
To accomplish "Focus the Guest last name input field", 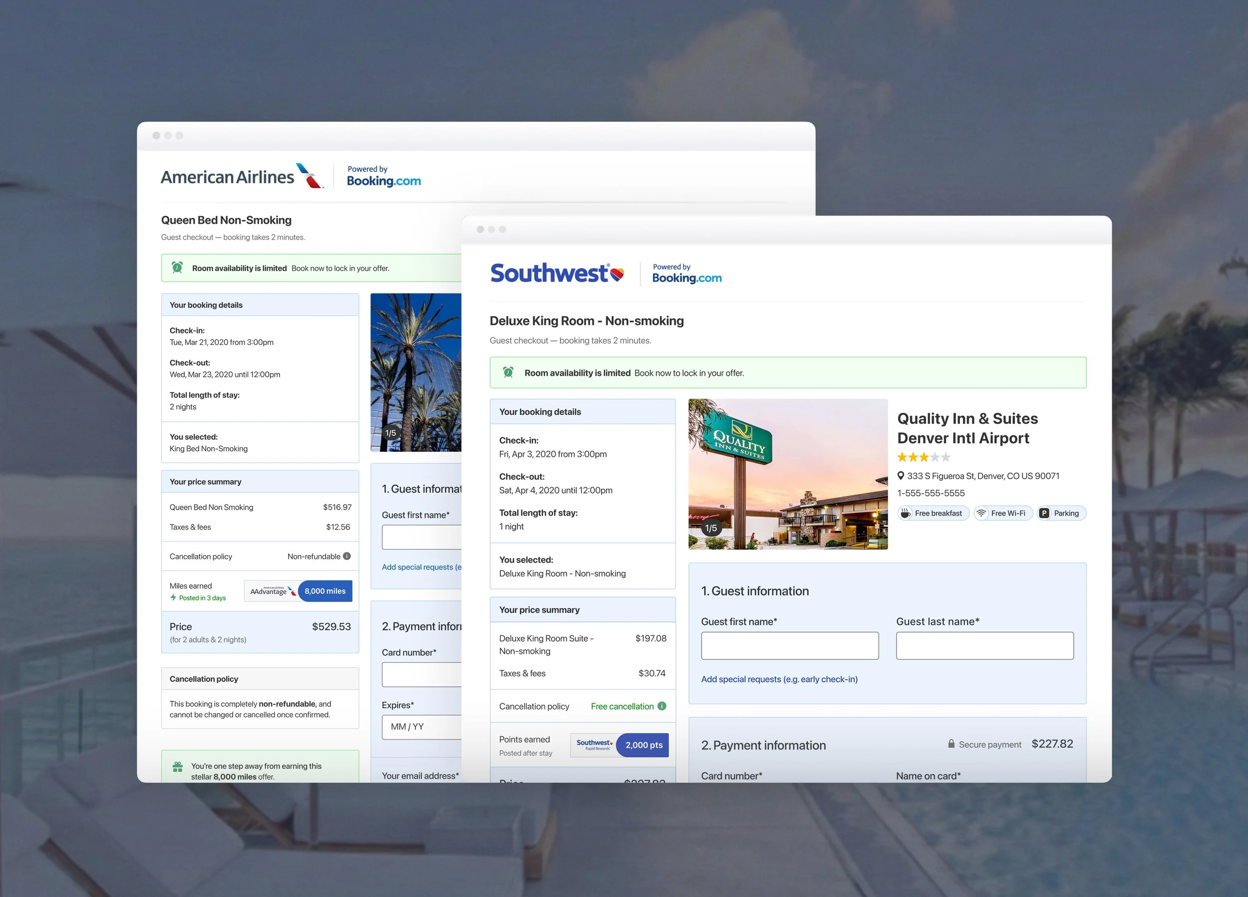I will (x=984, y=645).
